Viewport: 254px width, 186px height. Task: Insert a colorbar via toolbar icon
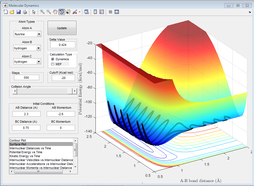pyautogui.click(x=95, y=12)
